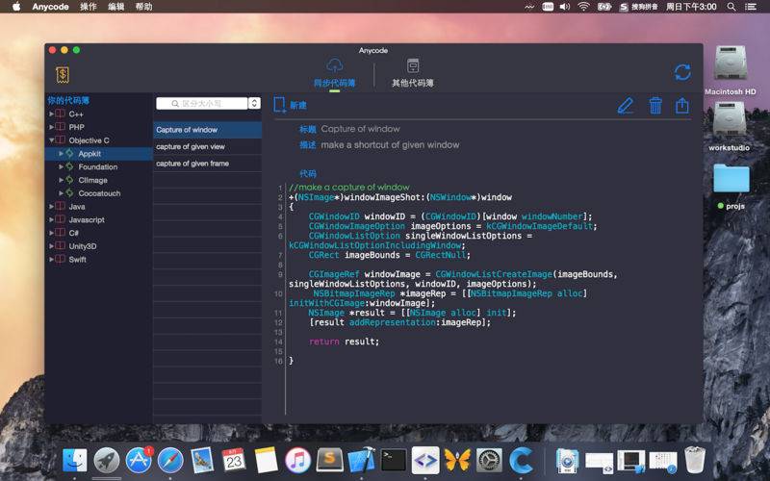770x481 pixels.
Task: Click the Macintosh HD desktop drive
Action: 731,69
